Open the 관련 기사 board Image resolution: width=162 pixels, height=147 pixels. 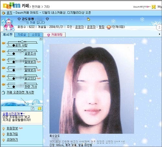tap(31, 86)
